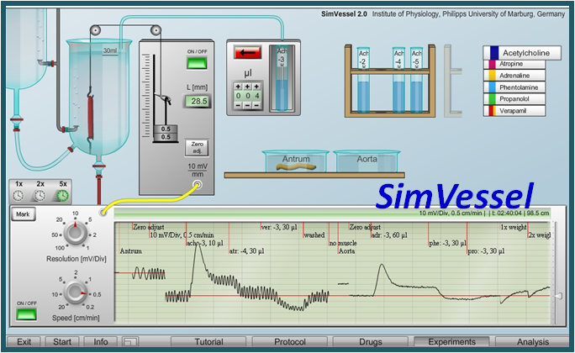The image size is (575, 353).
Task: Select the 5x speed clock icon
Action: [x=61, y=195]
